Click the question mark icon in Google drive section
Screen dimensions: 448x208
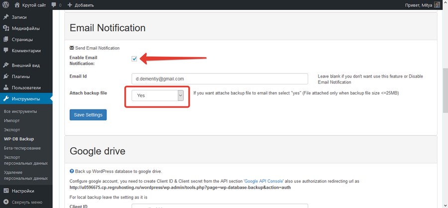click(x=72, y=172)
